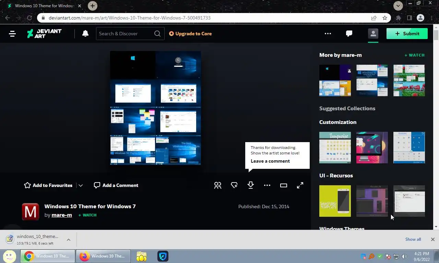The width and height of the screenshot is (439, 263).
Task: Open the blue shield app in taskbar
Action: point(163,256)
